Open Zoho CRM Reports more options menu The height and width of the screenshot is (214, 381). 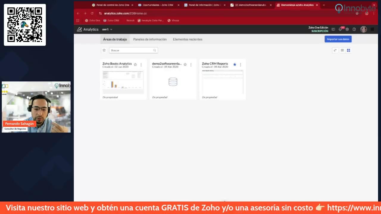(241, 64)
